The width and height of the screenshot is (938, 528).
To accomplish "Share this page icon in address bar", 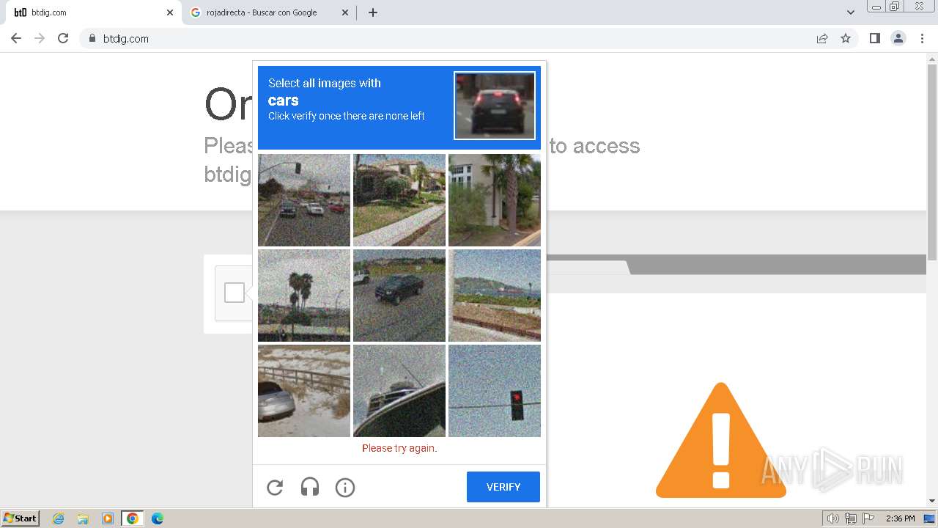I will [x=822, y=38].
